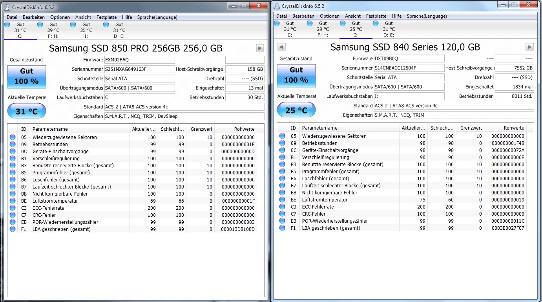Viewport: 542px width, 302px height.
Task: Click status orb for ID 05, right window
Action: (x=282, y=136)
